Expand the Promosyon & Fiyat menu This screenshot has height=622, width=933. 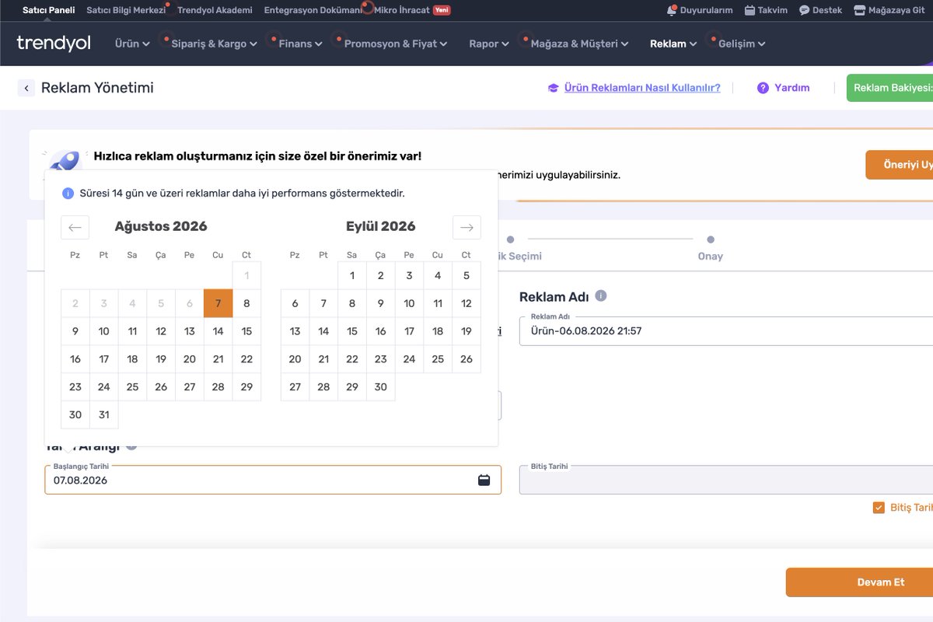click(x=396, y=44)
